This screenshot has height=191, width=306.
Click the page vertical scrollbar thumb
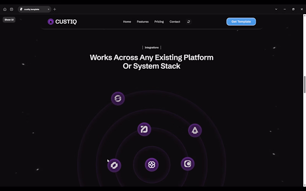[x=304, y=84]
